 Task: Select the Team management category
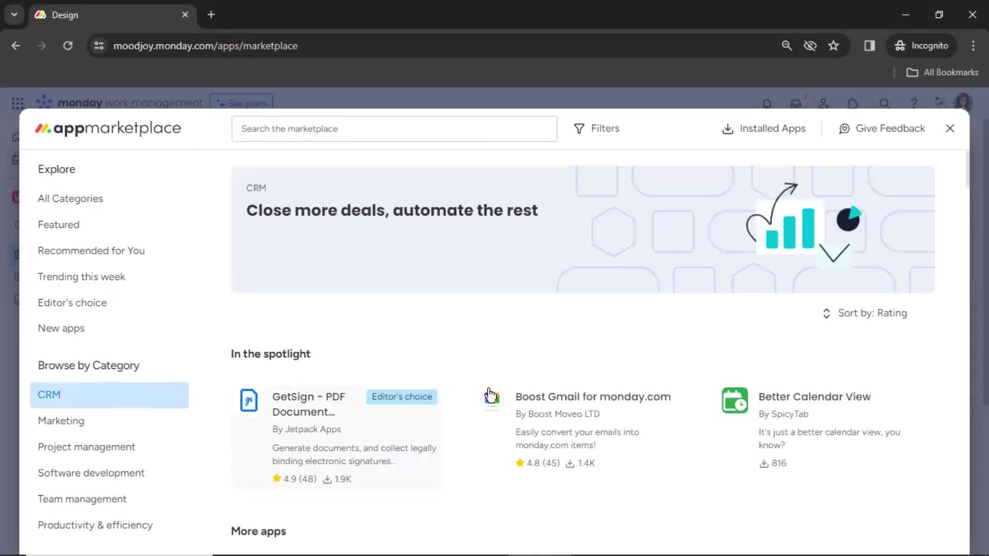[x=82, y=499]
